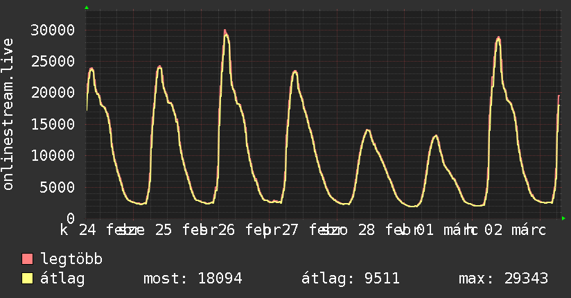Click the yellow 'átlag' legend color swatch
Viewport: 571px width, 298px height.
[x=27, y=279]
